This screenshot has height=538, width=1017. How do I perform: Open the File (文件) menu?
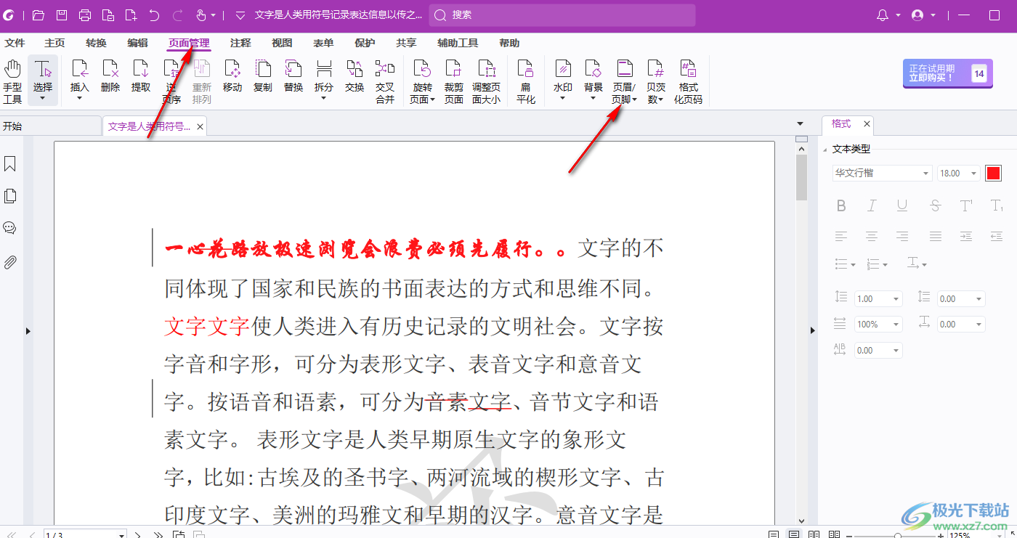(15, 43)
